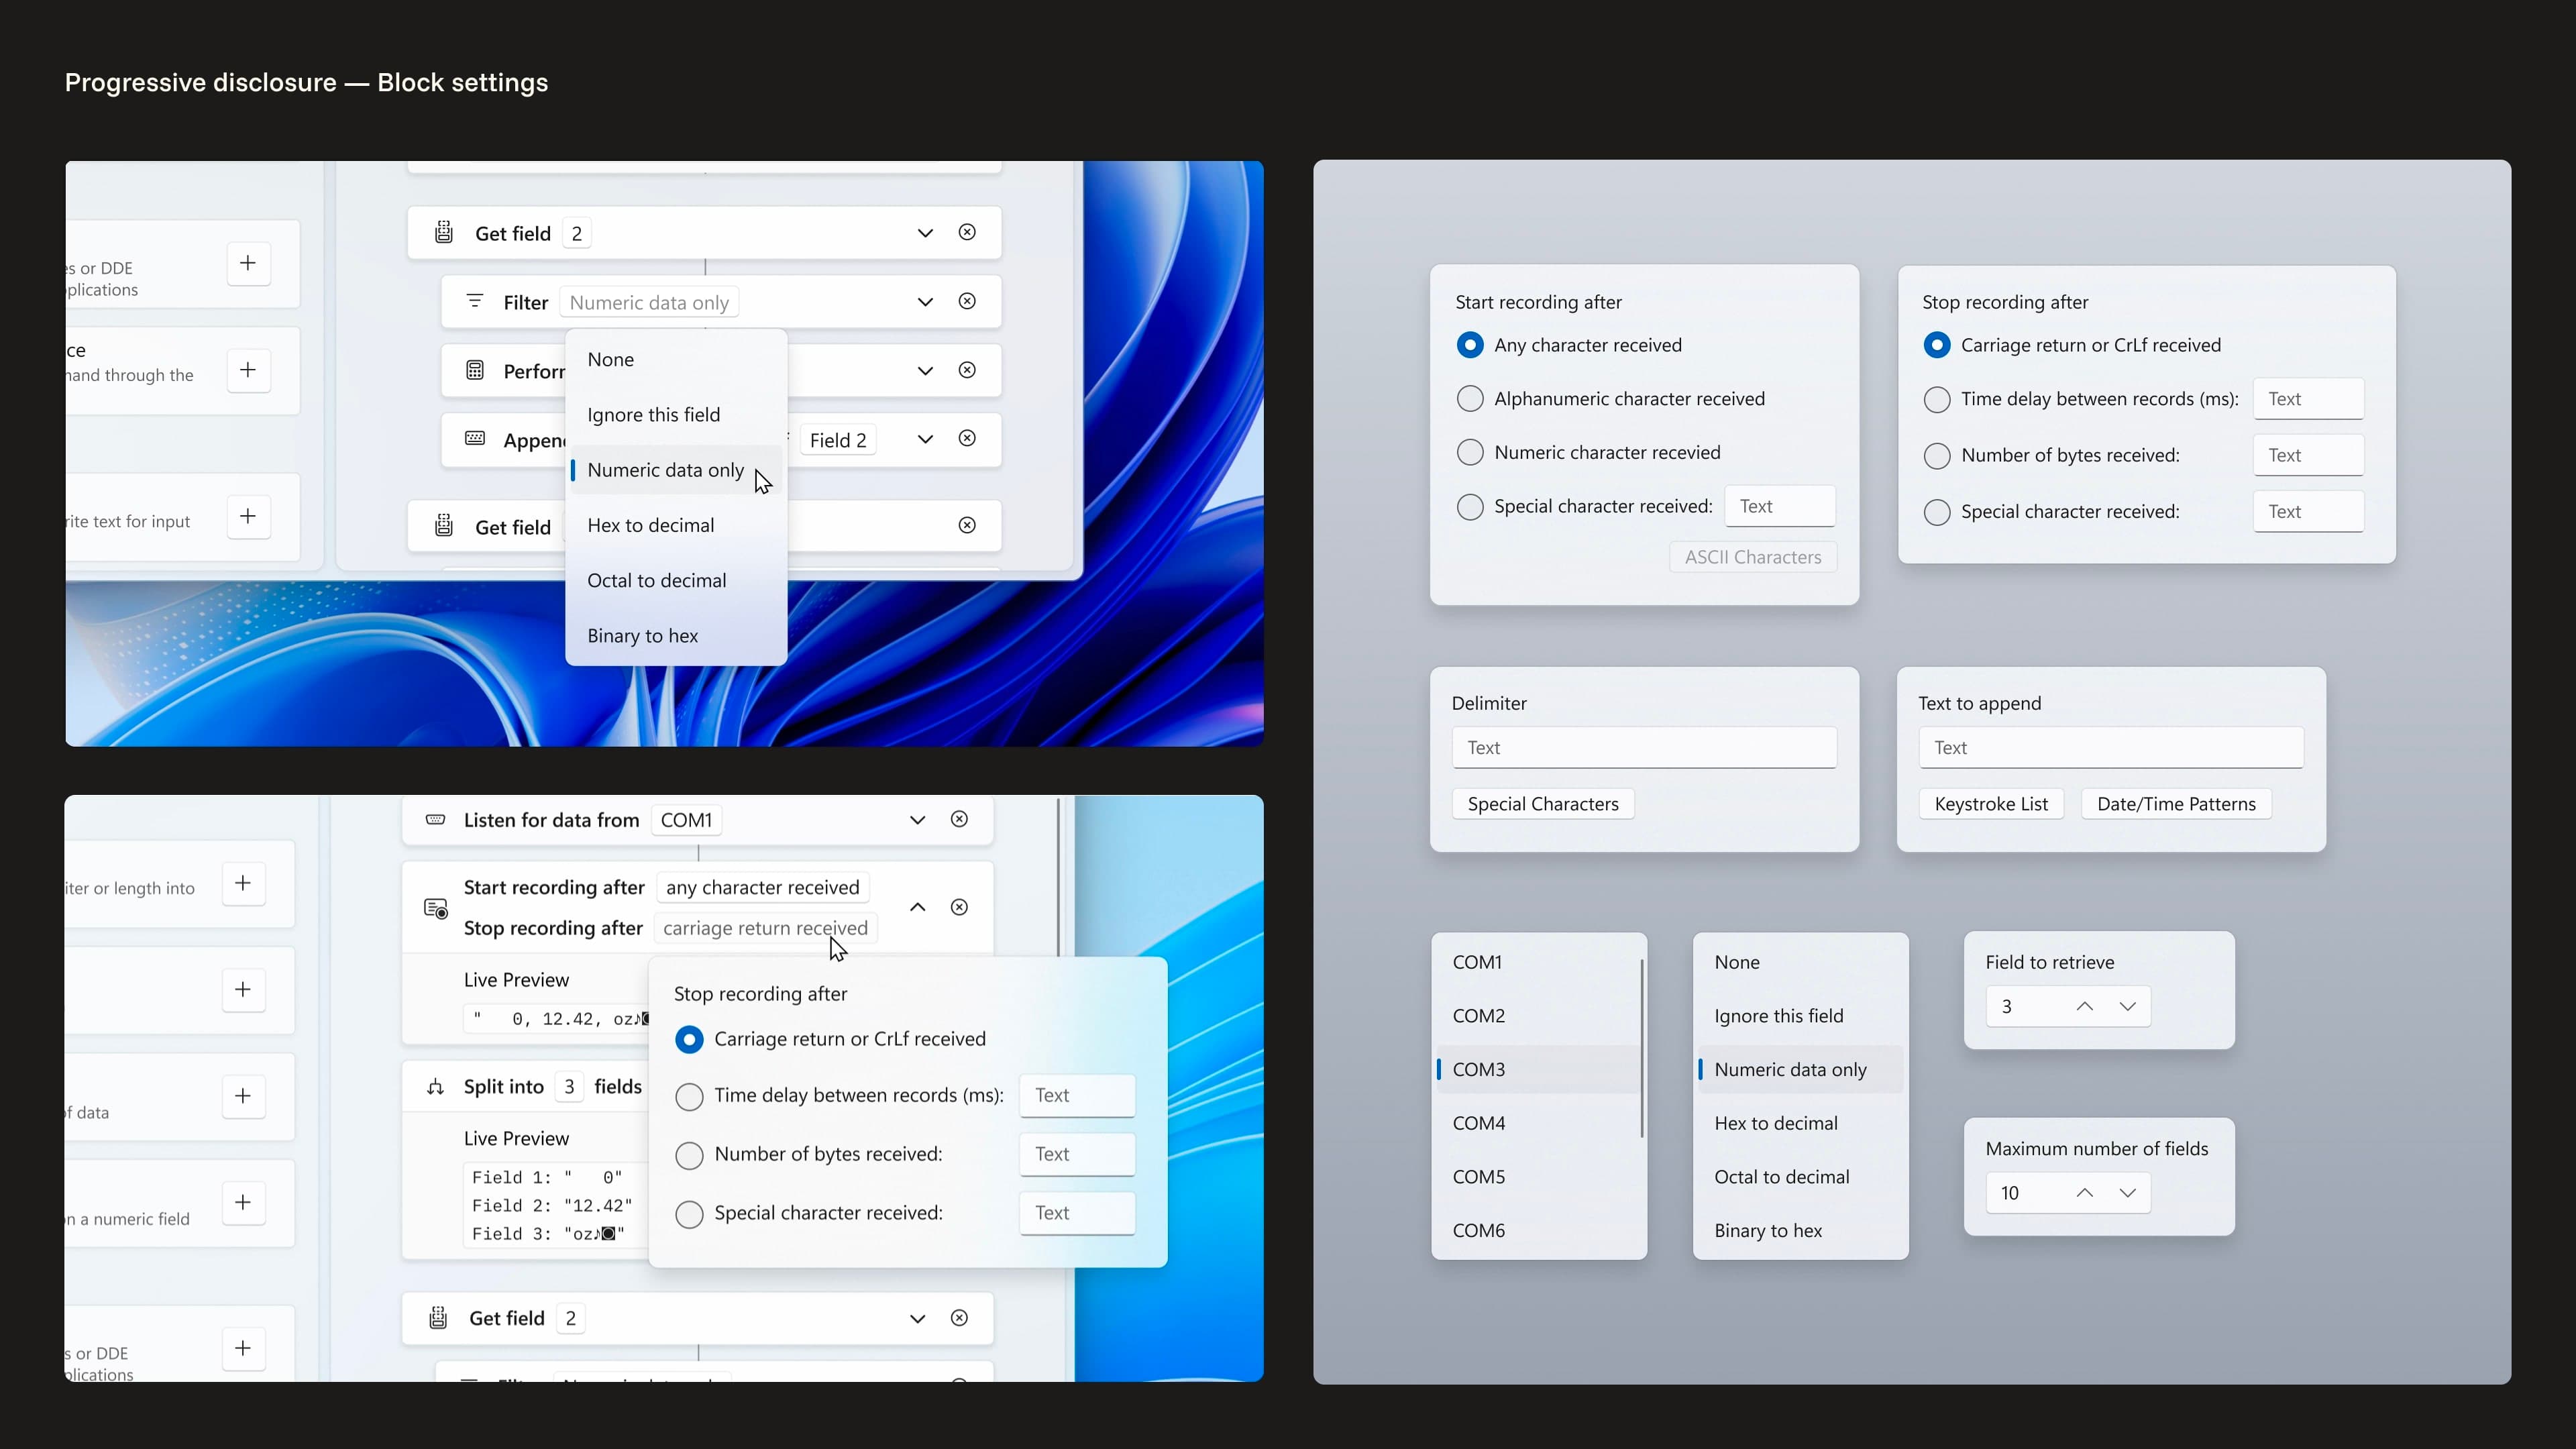
Task: Collapse the Start recording block with up chevron
Action: tap(917, 907)
